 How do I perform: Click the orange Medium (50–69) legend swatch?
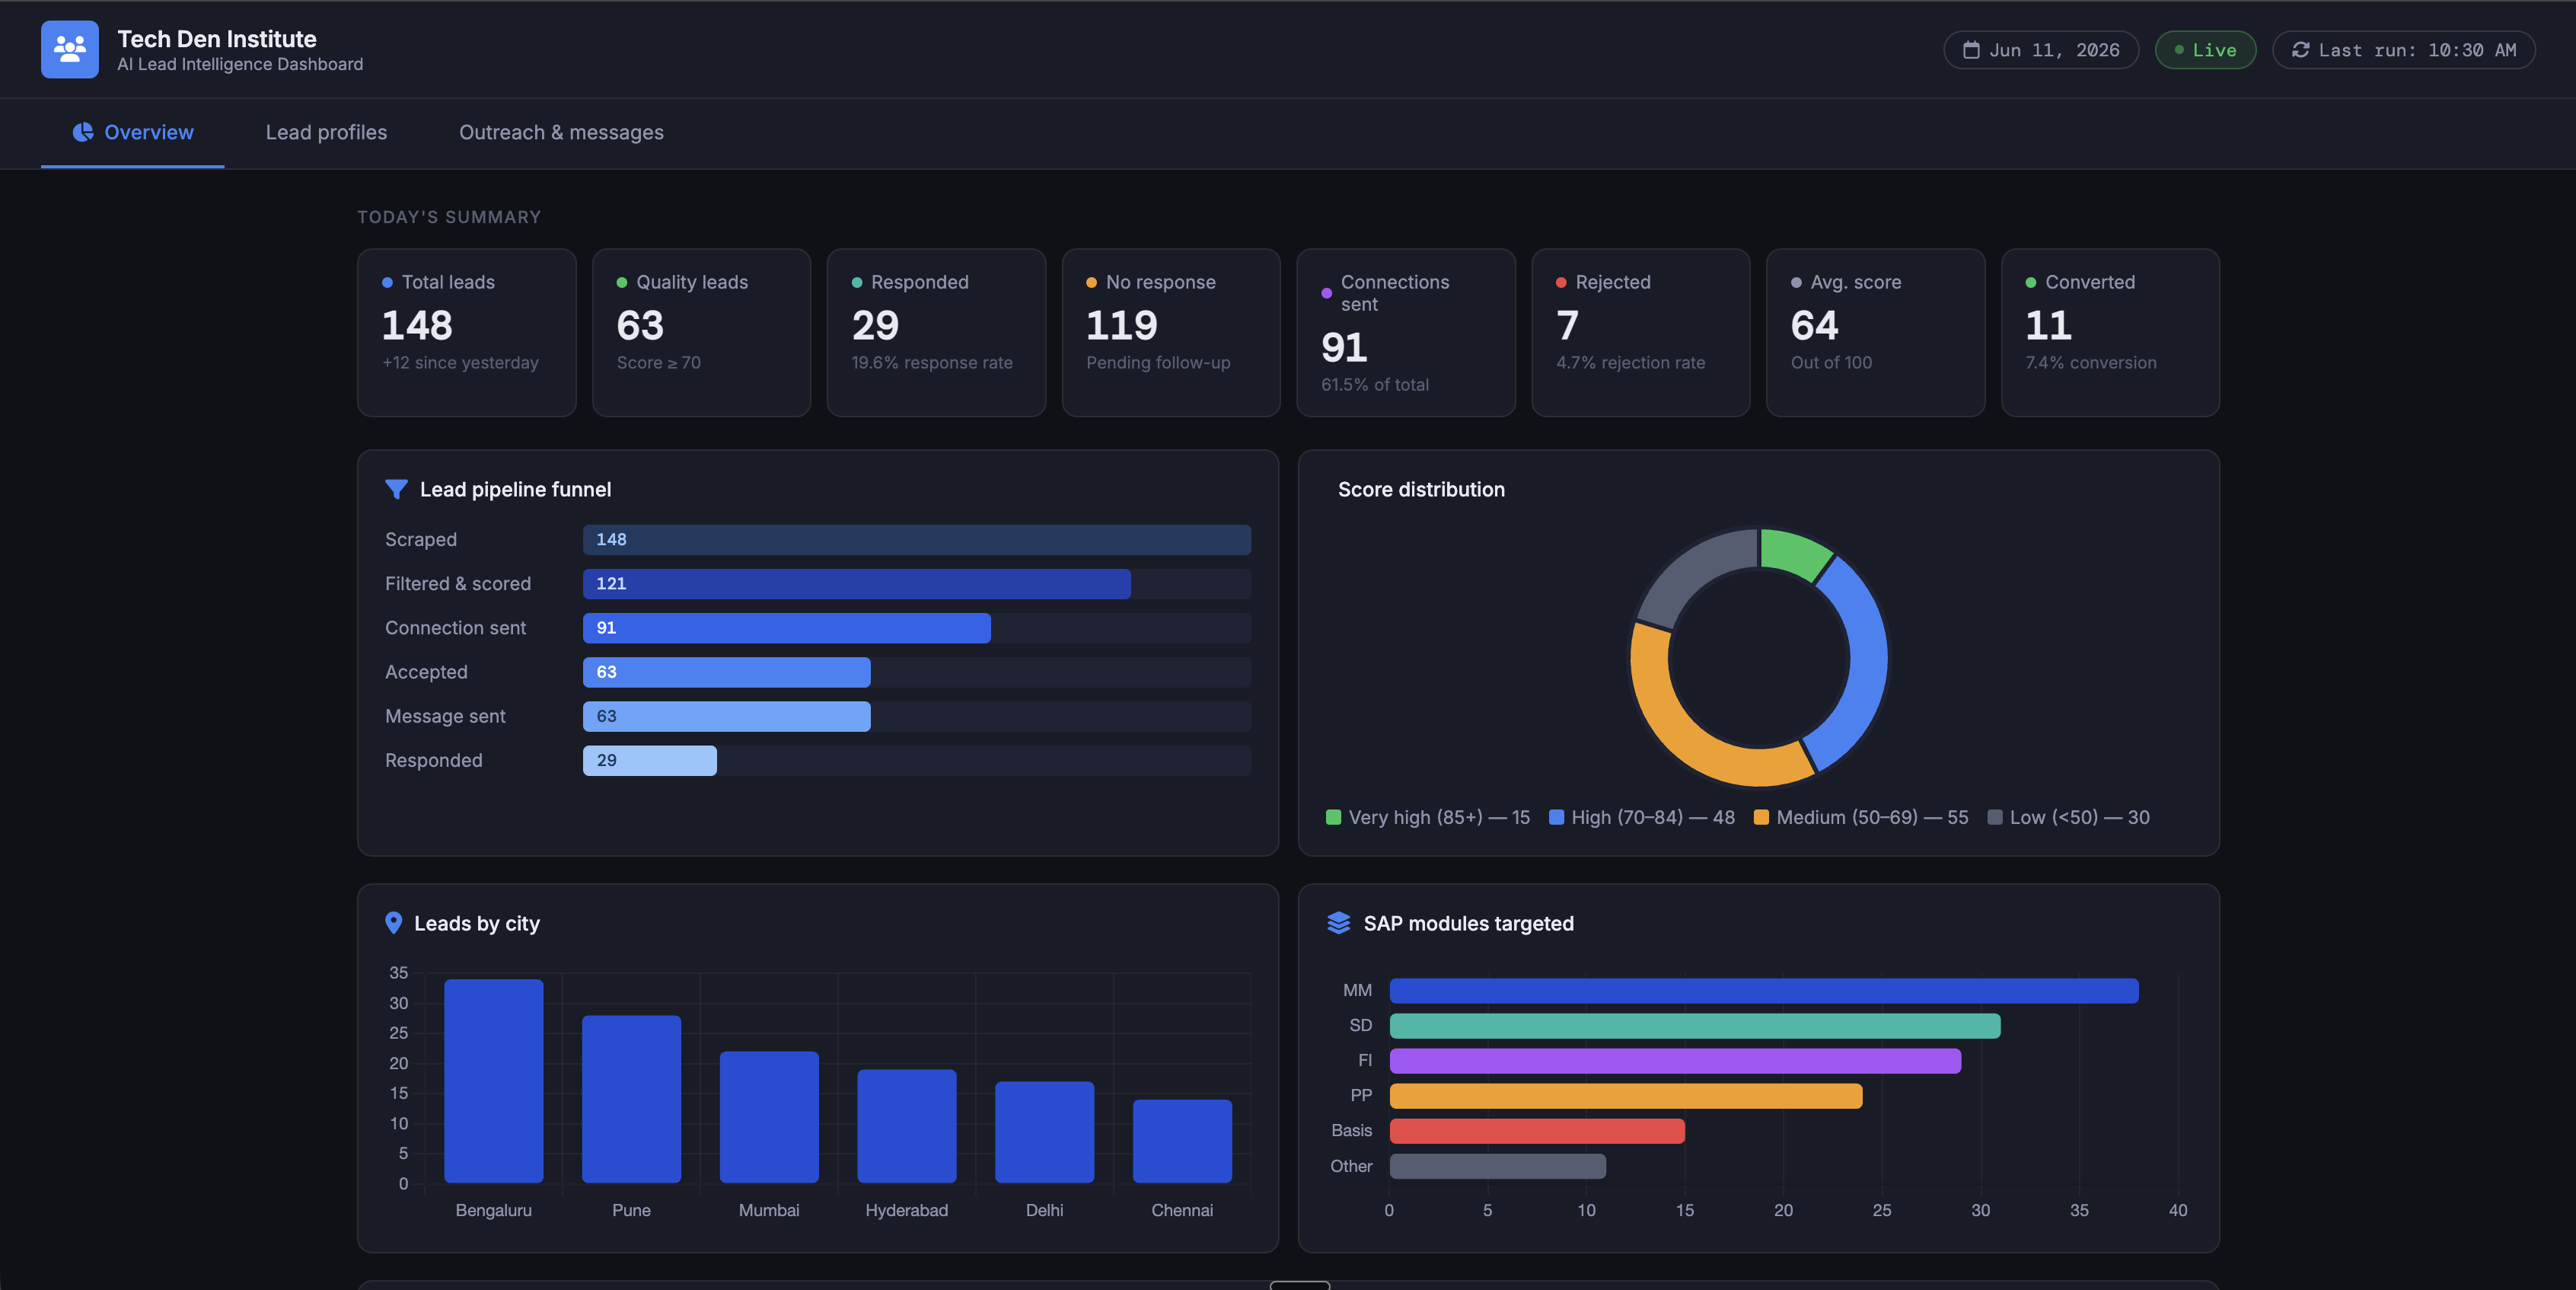pyautogui.click(x=1761, y=817)
